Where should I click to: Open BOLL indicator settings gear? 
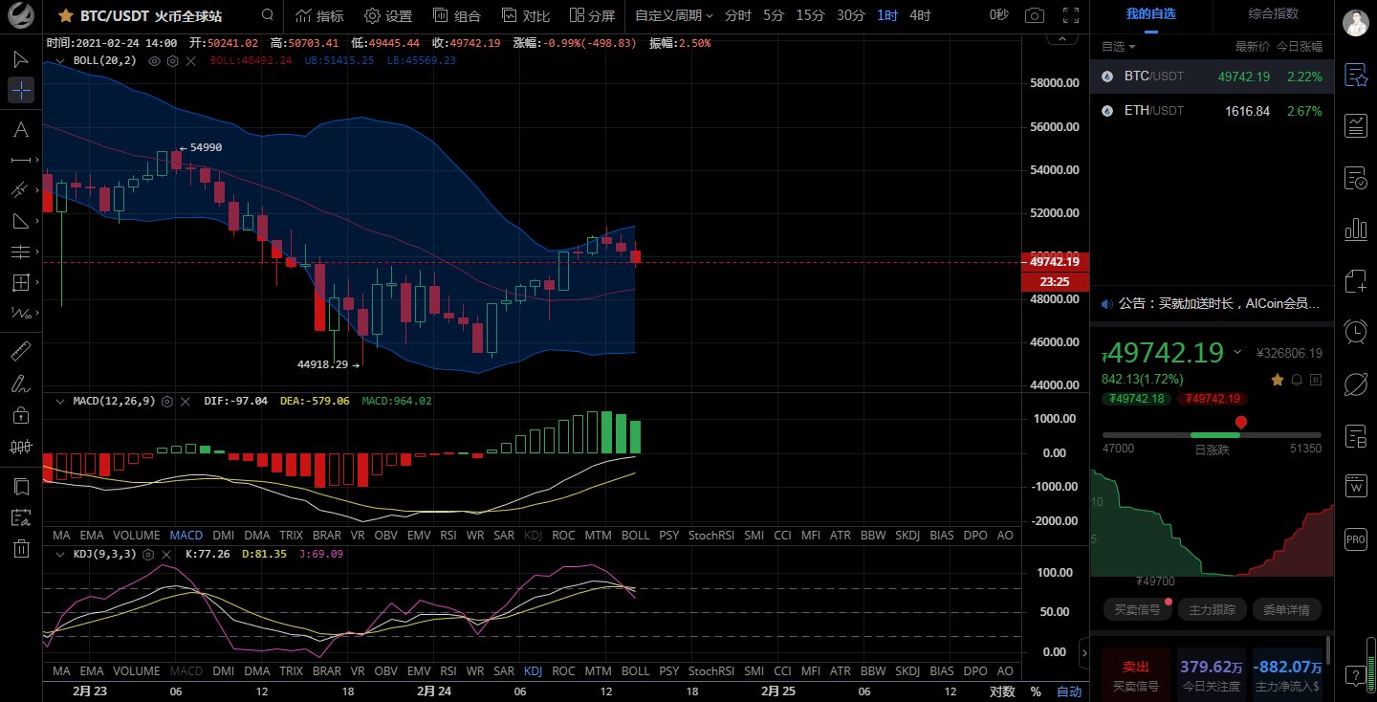click(173, 60)
